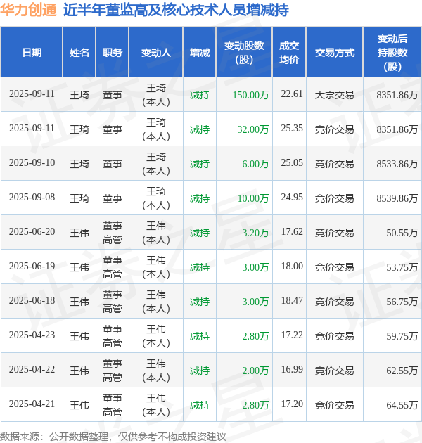Viewport: 422px width, 443px height.
Task: Click the 日期 column header
Action: tap(32, 53)
